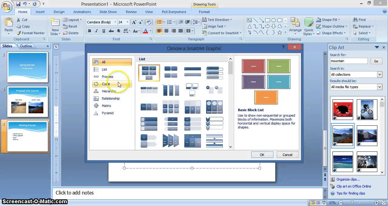
Task: Click the Paste icon
Action: [x=8, y=23]
